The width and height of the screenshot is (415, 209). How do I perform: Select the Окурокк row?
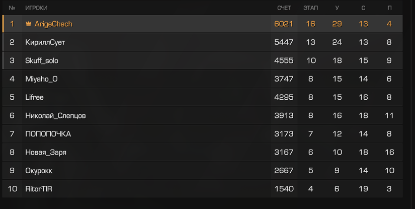point(203,170)
